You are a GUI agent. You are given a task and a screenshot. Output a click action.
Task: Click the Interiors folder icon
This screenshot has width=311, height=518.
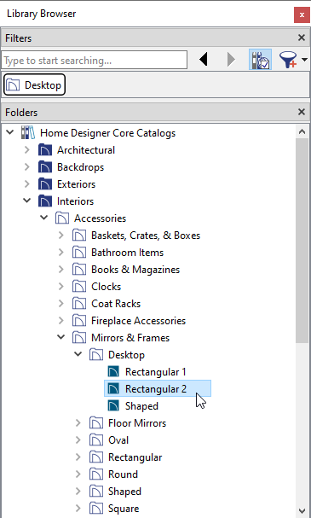(x=45, y=201)
